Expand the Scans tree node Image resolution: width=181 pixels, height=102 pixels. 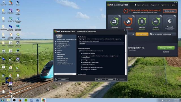[55, 49]
